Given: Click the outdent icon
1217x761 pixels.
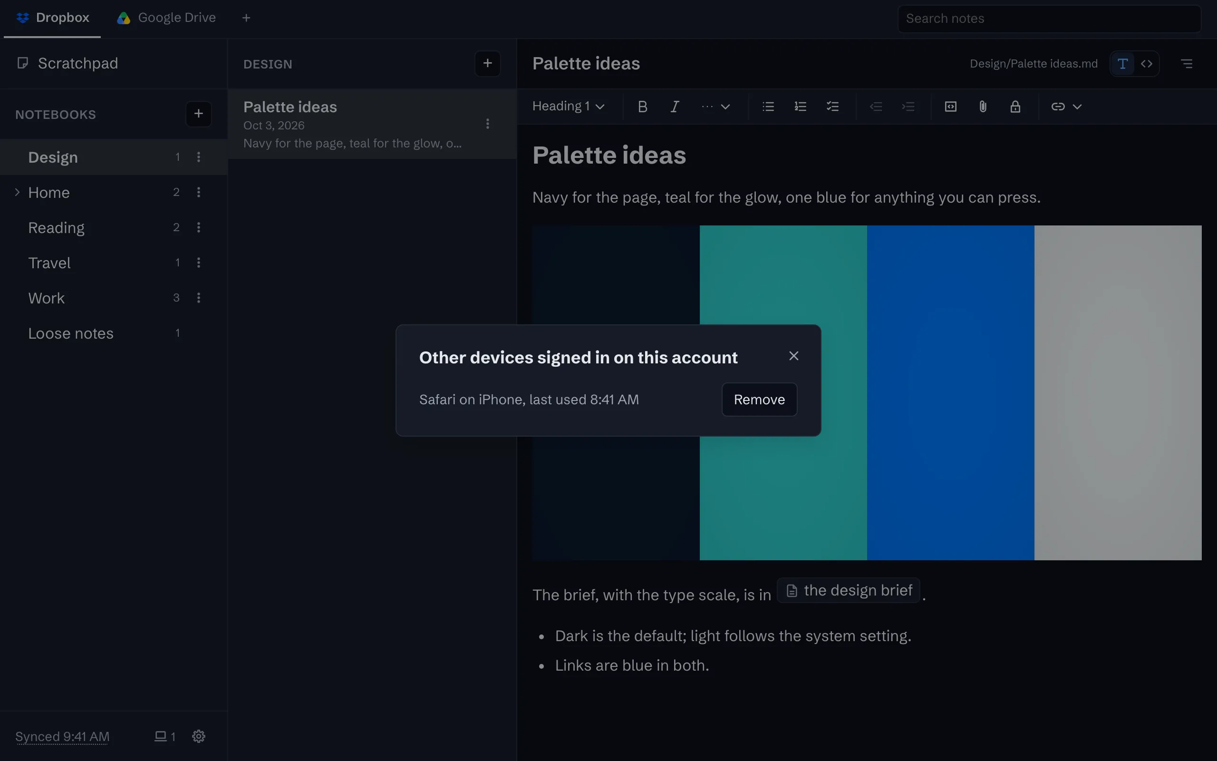Looking at the screenshot, I should point(876,107).
